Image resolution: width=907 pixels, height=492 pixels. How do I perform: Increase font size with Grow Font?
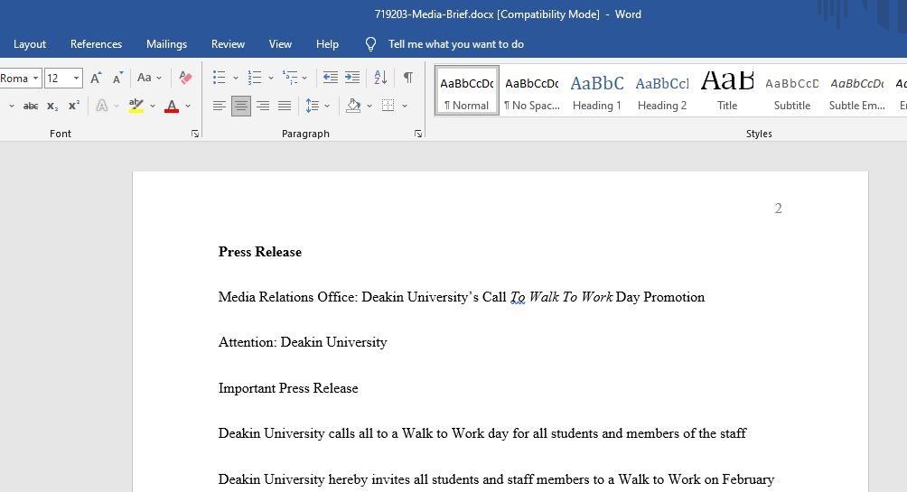click(96, 78)
